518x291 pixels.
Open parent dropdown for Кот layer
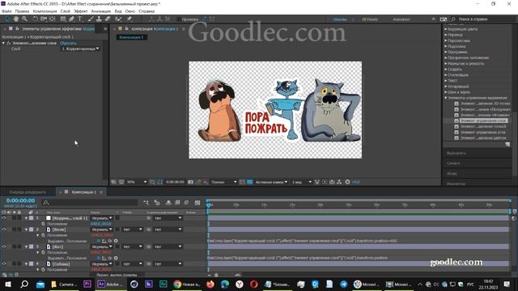(168, 247)
